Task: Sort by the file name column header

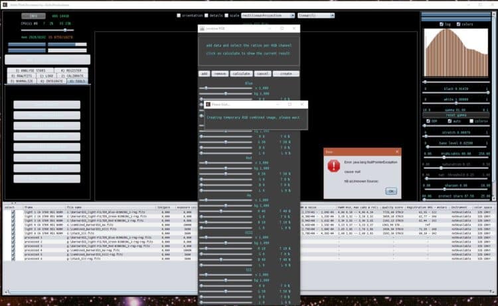Action: tap(110, 207)
